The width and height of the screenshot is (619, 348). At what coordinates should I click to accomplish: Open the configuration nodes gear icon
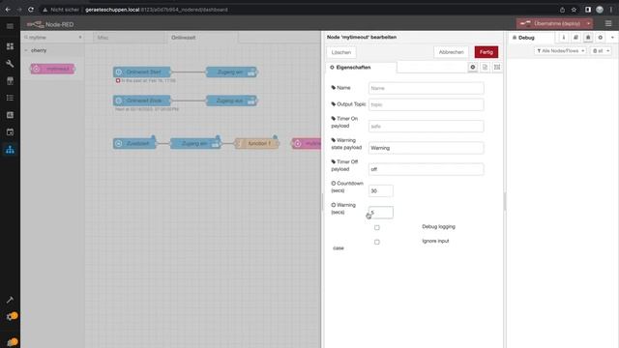pyautogui.click(x=600, y=38)
